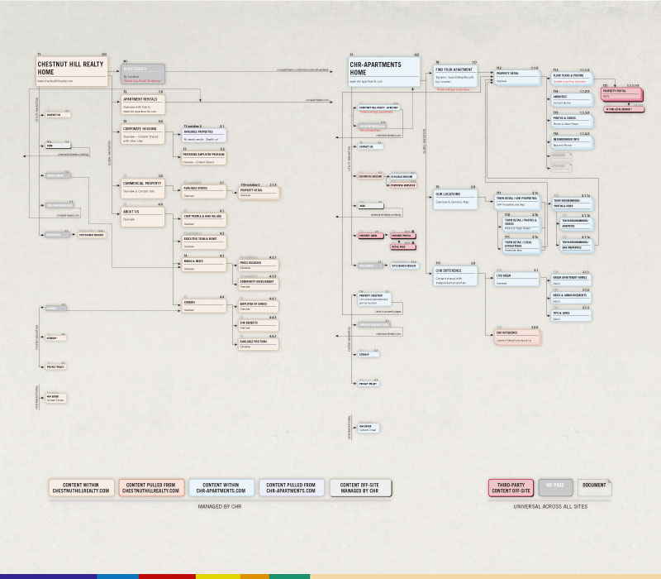Select the Find Your Apartment node
Image resolution: width=661 pixels, height=579 pixels.
coord(456,76)
